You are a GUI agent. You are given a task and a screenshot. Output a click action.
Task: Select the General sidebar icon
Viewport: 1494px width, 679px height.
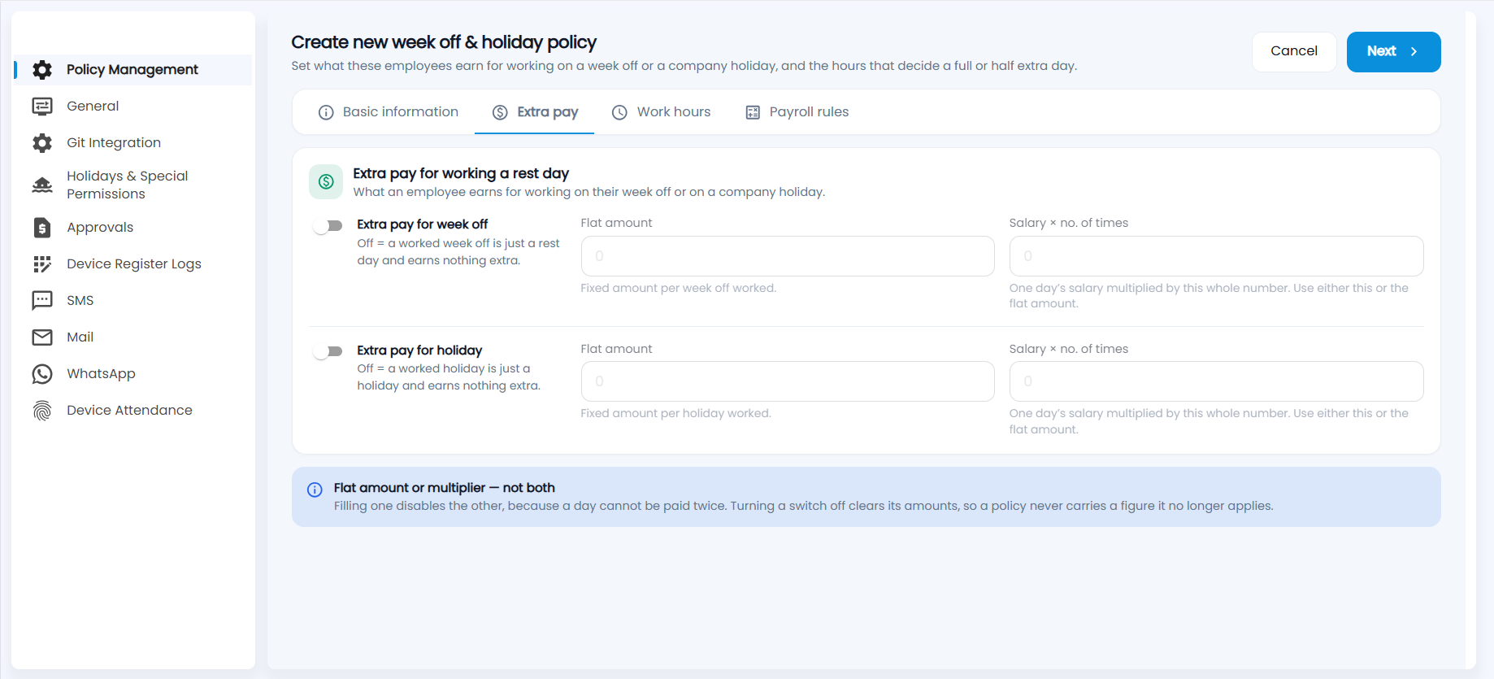42,107
